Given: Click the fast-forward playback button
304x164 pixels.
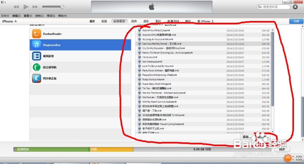Looking at the screenshot, I should click(x=35, y=7).
